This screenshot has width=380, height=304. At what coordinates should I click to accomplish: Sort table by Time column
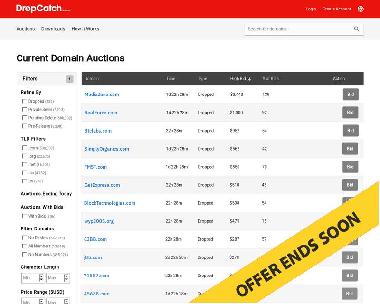coord(171,79)
